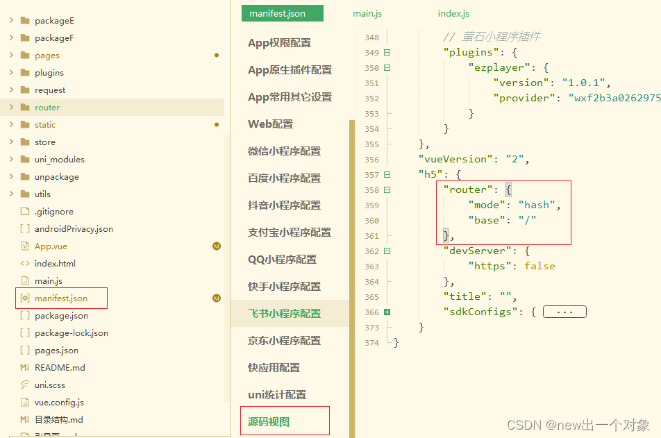661x438 pixels.
Task: Switch to the index.js tab
Action: [x=453, y=12]
